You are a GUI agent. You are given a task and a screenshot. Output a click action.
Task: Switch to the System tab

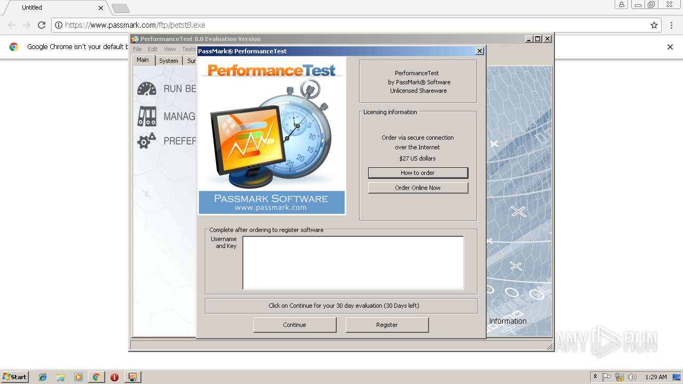169,61
